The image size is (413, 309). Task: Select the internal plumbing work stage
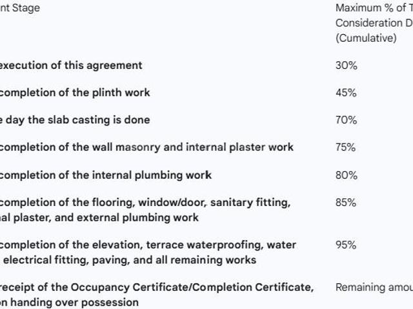[105, 175]
